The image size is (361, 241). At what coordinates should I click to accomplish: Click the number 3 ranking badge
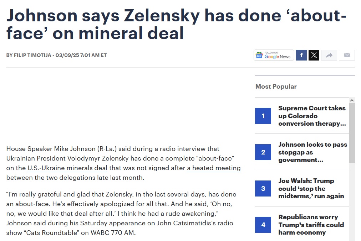(x=263, y=189)
